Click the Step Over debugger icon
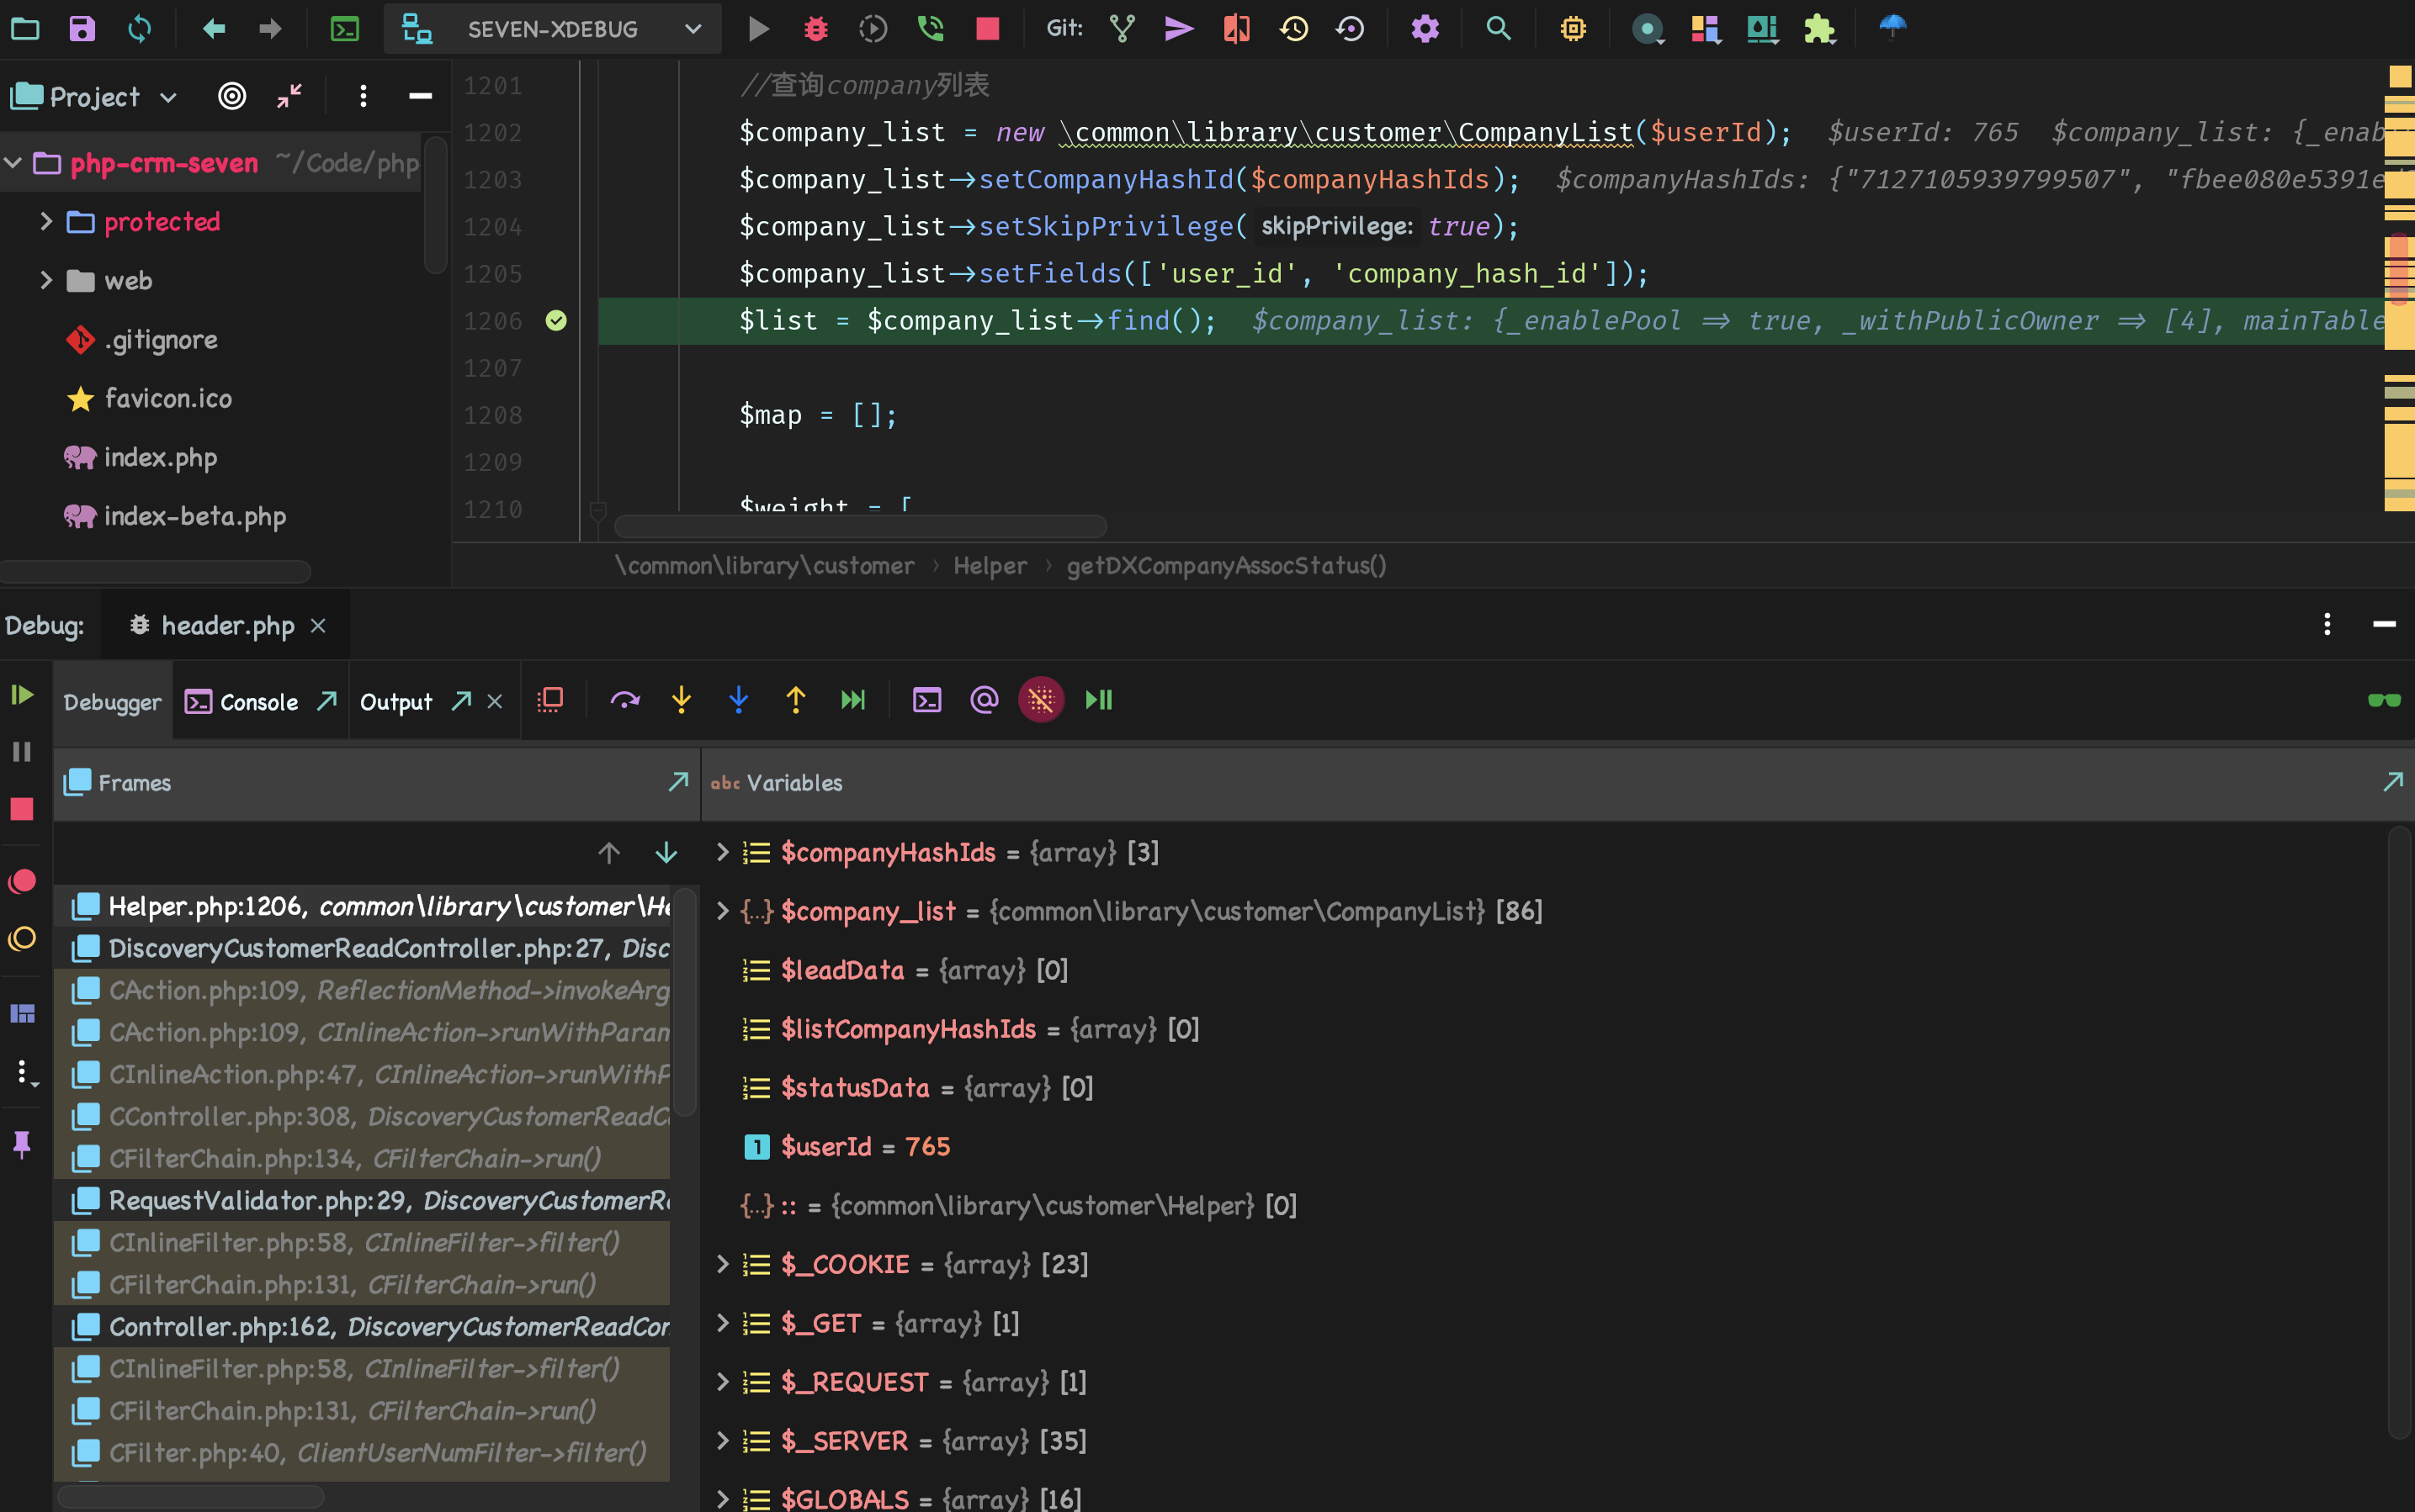Viewport: 2415px width, 1512px height. pyautogui.click(x=624, y=701)
